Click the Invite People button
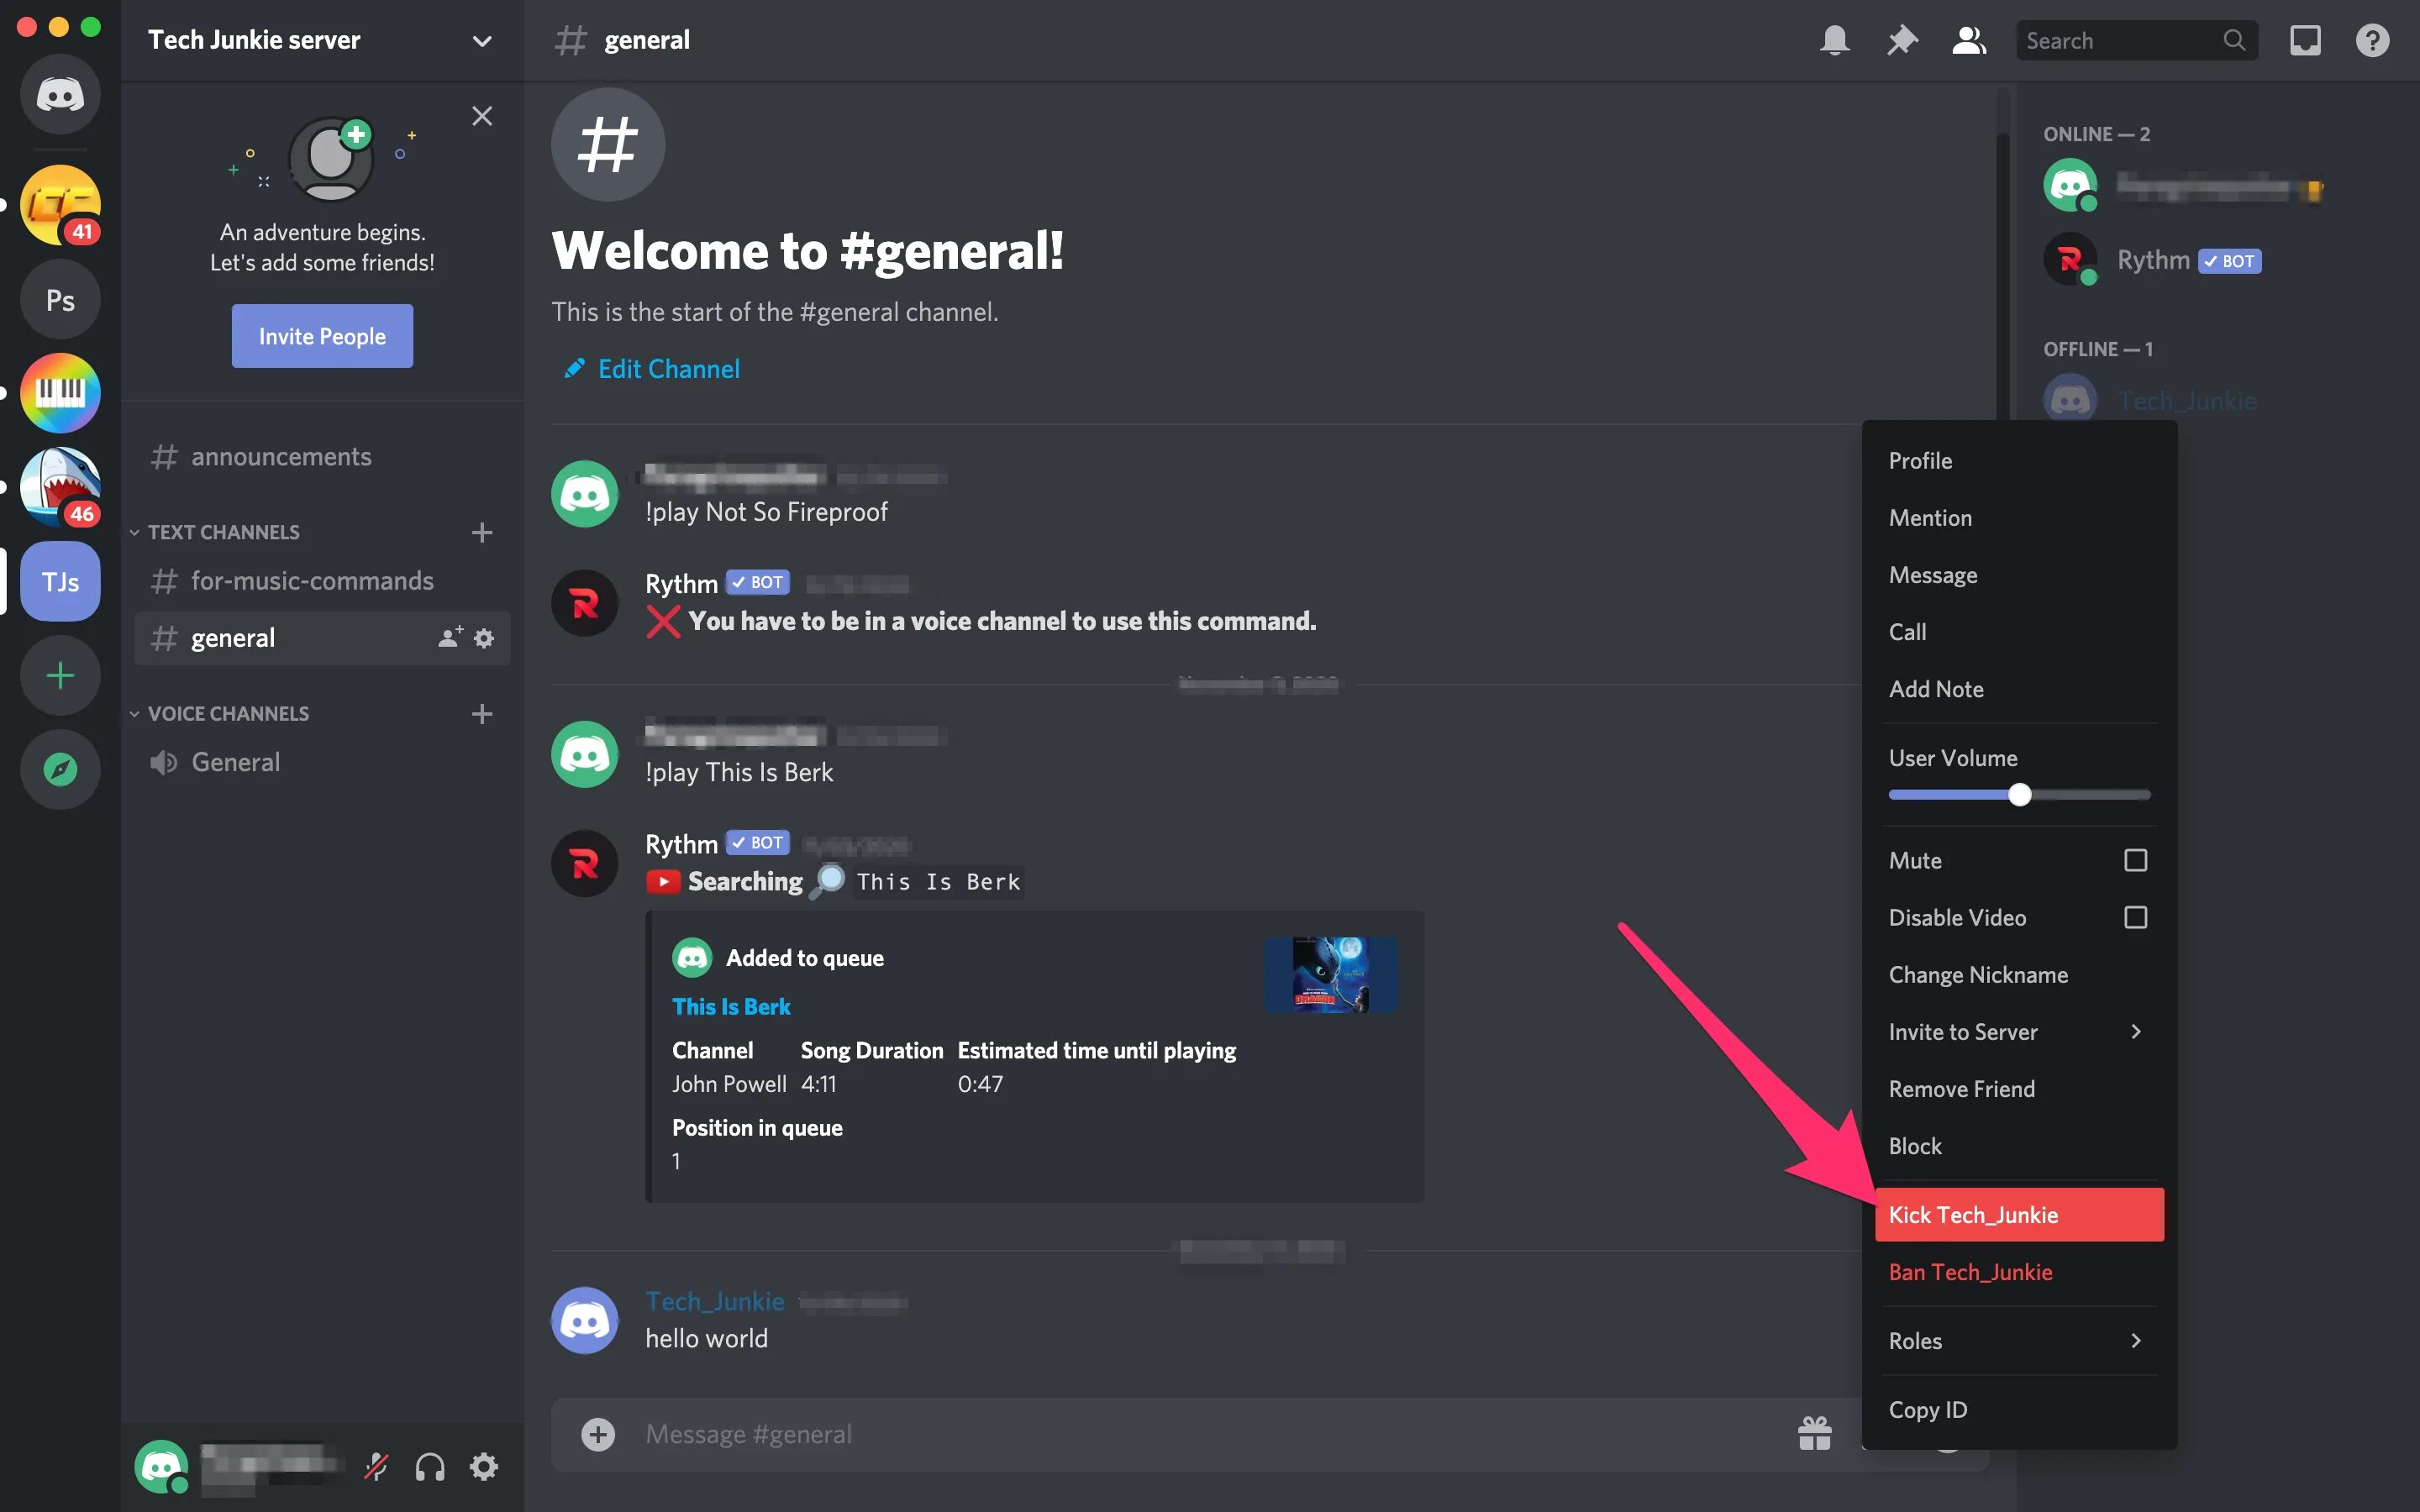Viewport: 2420px width, 1512px height. tap(321, 334)
